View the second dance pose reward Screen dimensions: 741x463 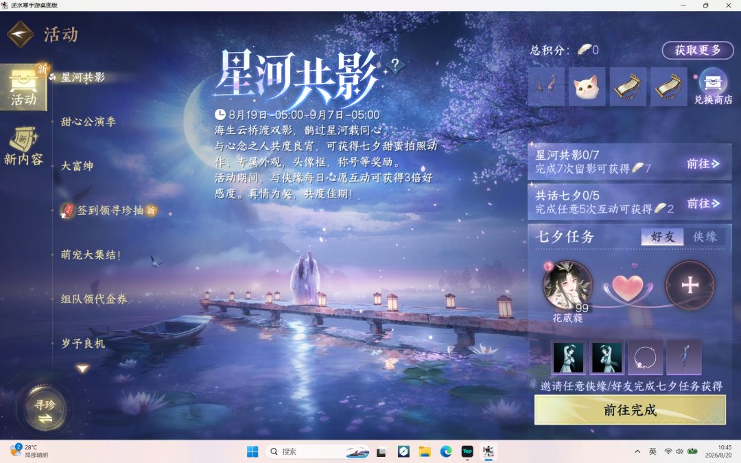pos(607,357)
